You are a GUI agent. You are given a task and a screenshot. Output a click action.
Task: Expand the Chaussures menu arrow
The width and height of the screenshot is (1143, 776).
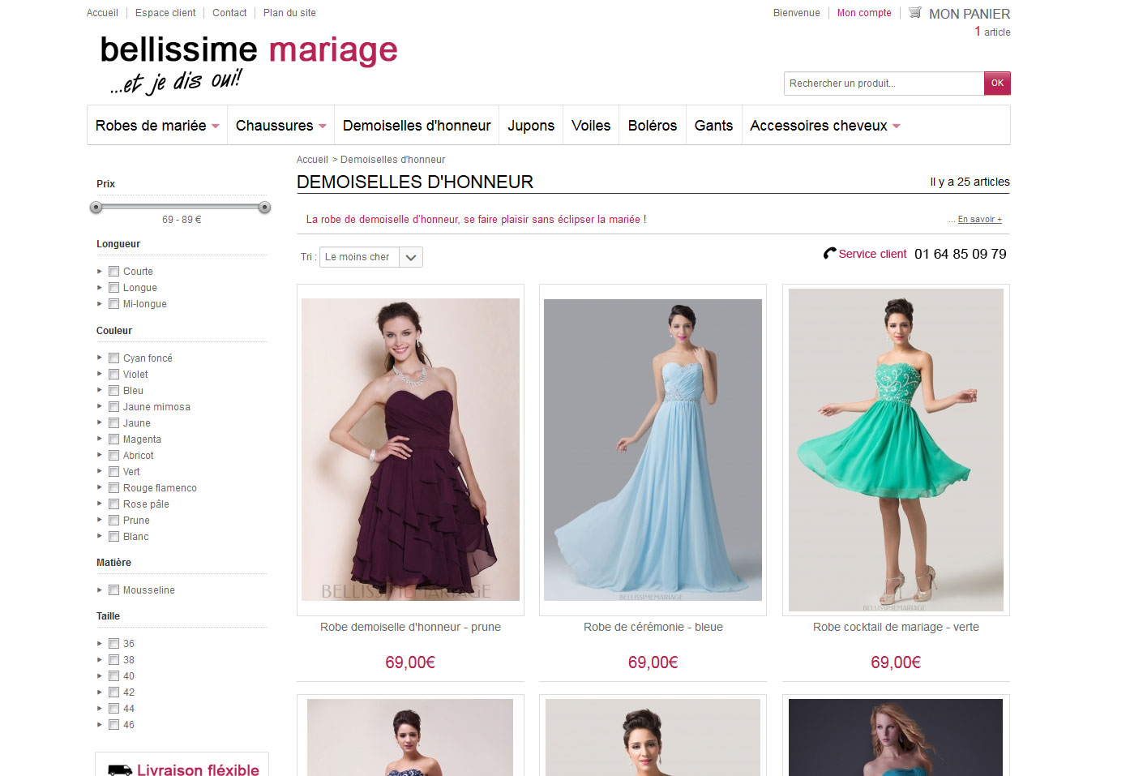point(323,126)
